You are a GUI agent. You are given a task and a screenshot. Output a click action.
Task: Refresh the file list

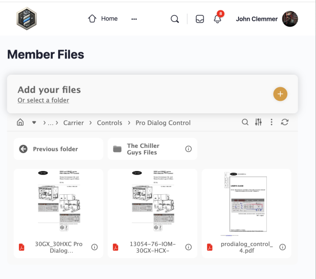[285, 122]
